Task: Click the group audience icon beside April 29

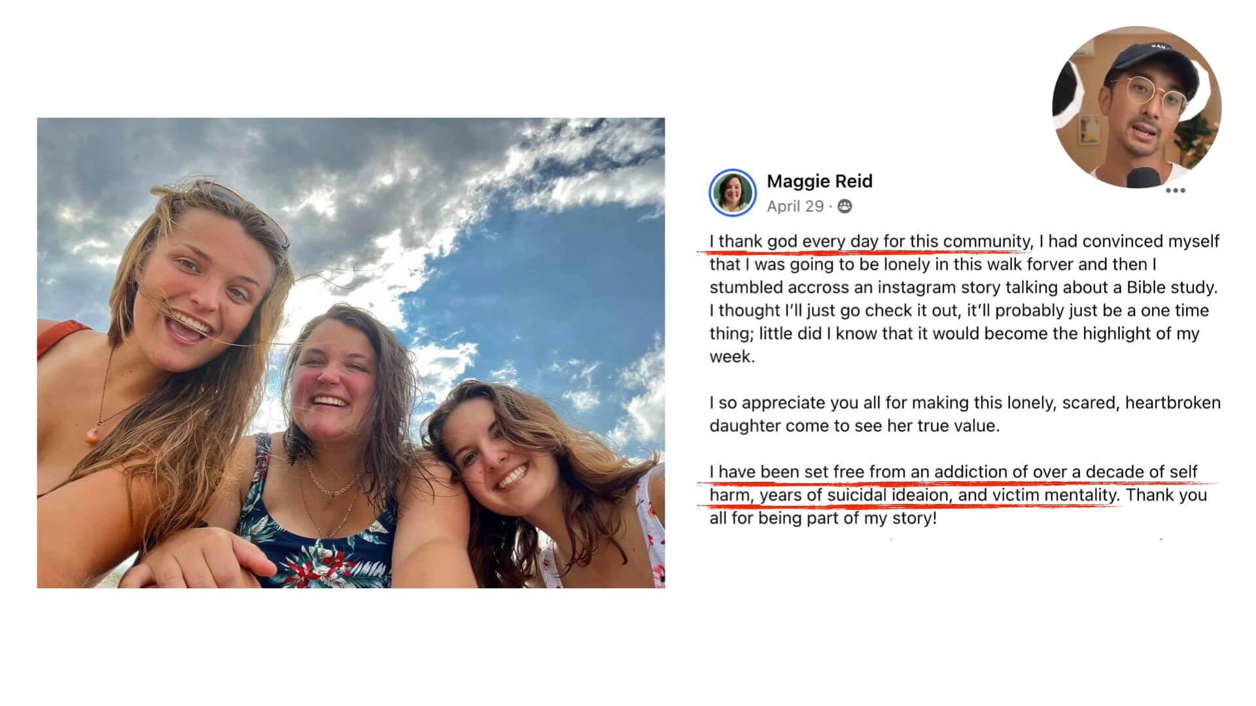Action: point(845,207)
